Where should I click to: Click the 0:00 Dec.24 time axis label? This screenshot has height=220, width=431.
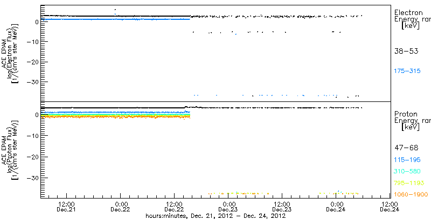pos(336,207)
